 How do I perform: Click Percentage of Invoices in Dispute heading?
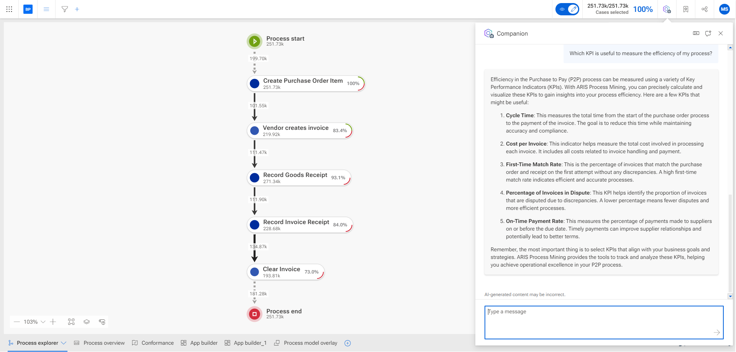pos(548,193)
